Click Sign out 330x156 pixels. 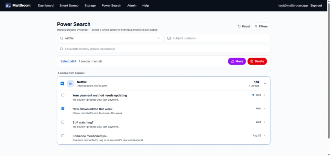[x=316, y=6]
